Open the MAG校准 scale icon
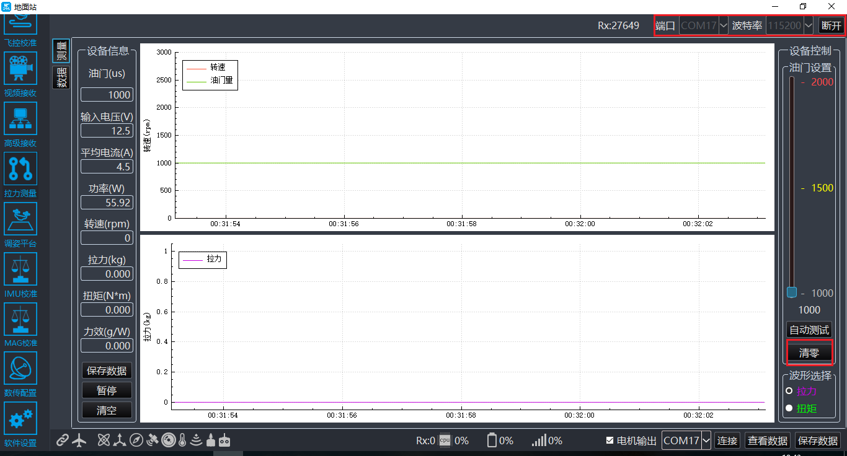The width and height of the screenshot is (847, 456). point(20,319)
